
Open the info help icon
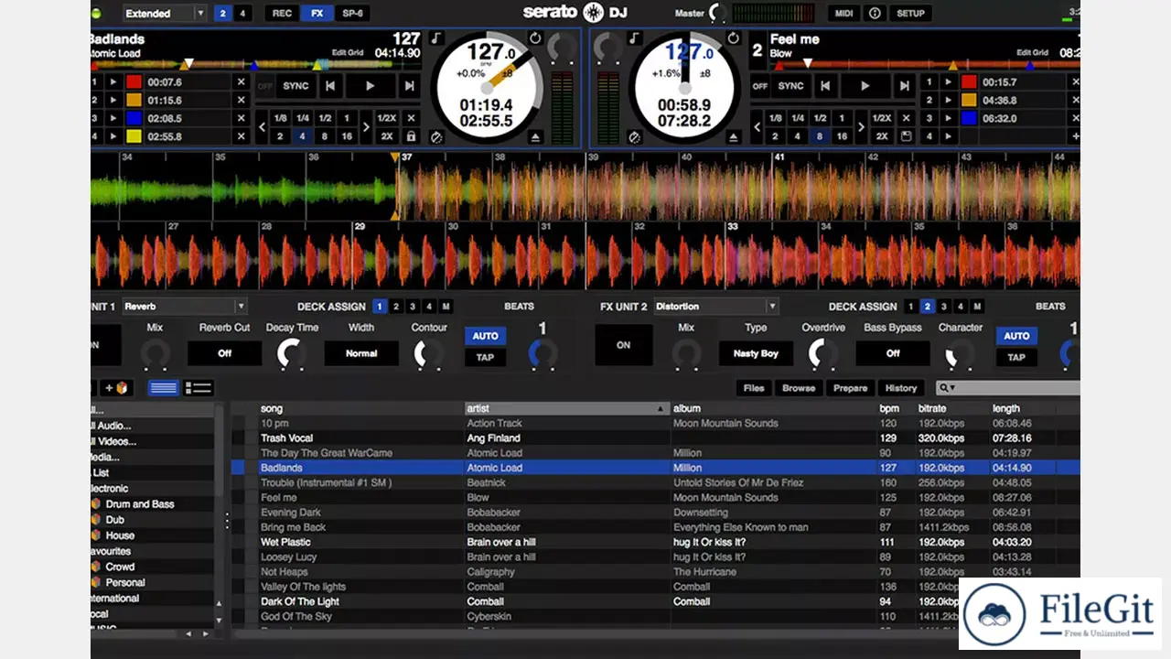[x=875, y=13]
